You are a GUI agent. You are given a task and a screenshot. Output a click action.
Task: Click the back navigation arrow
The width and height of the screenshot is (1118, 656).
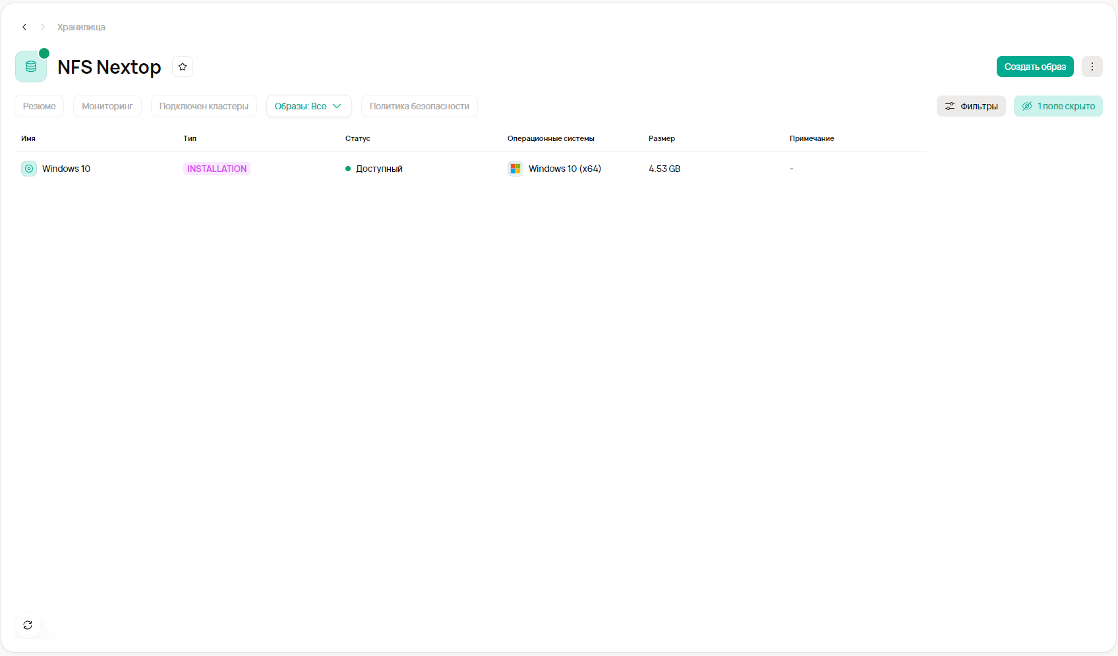(x=24, y=27)
